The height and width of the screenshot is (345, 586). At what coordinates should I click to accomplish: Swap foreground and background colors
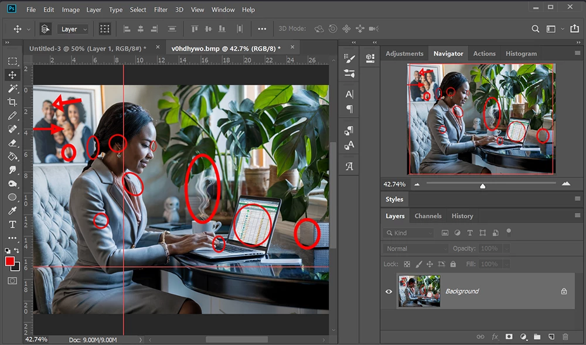(x=16, y=251)
